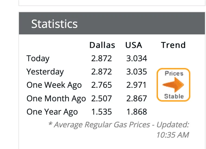206x149 pixels.
Task: Select Dallas price 2.765 from one week ago
Action: 102,85
